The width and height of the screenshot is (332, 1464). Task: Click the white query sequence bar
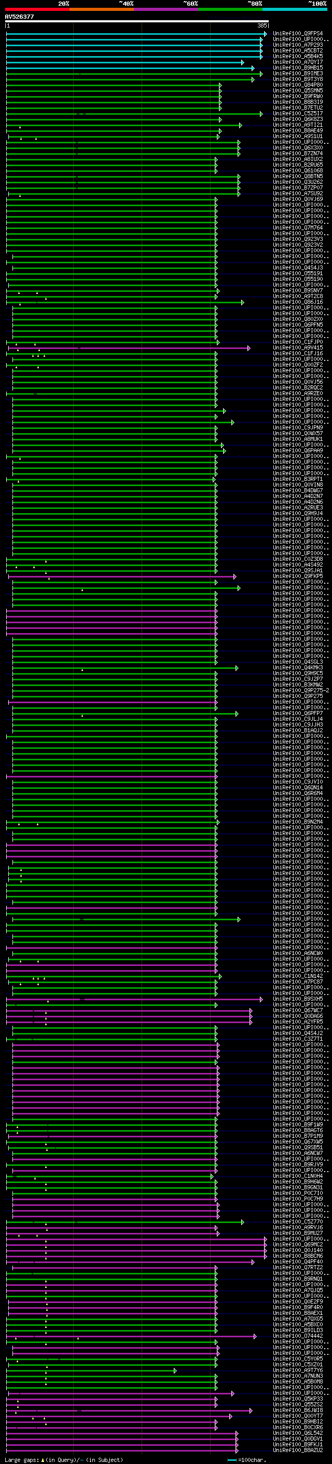(137, 22)
